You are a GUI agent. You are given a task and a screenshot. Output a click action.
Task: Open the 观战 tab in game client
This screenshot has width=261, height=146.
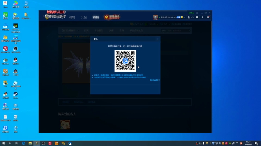pos(72,17)
